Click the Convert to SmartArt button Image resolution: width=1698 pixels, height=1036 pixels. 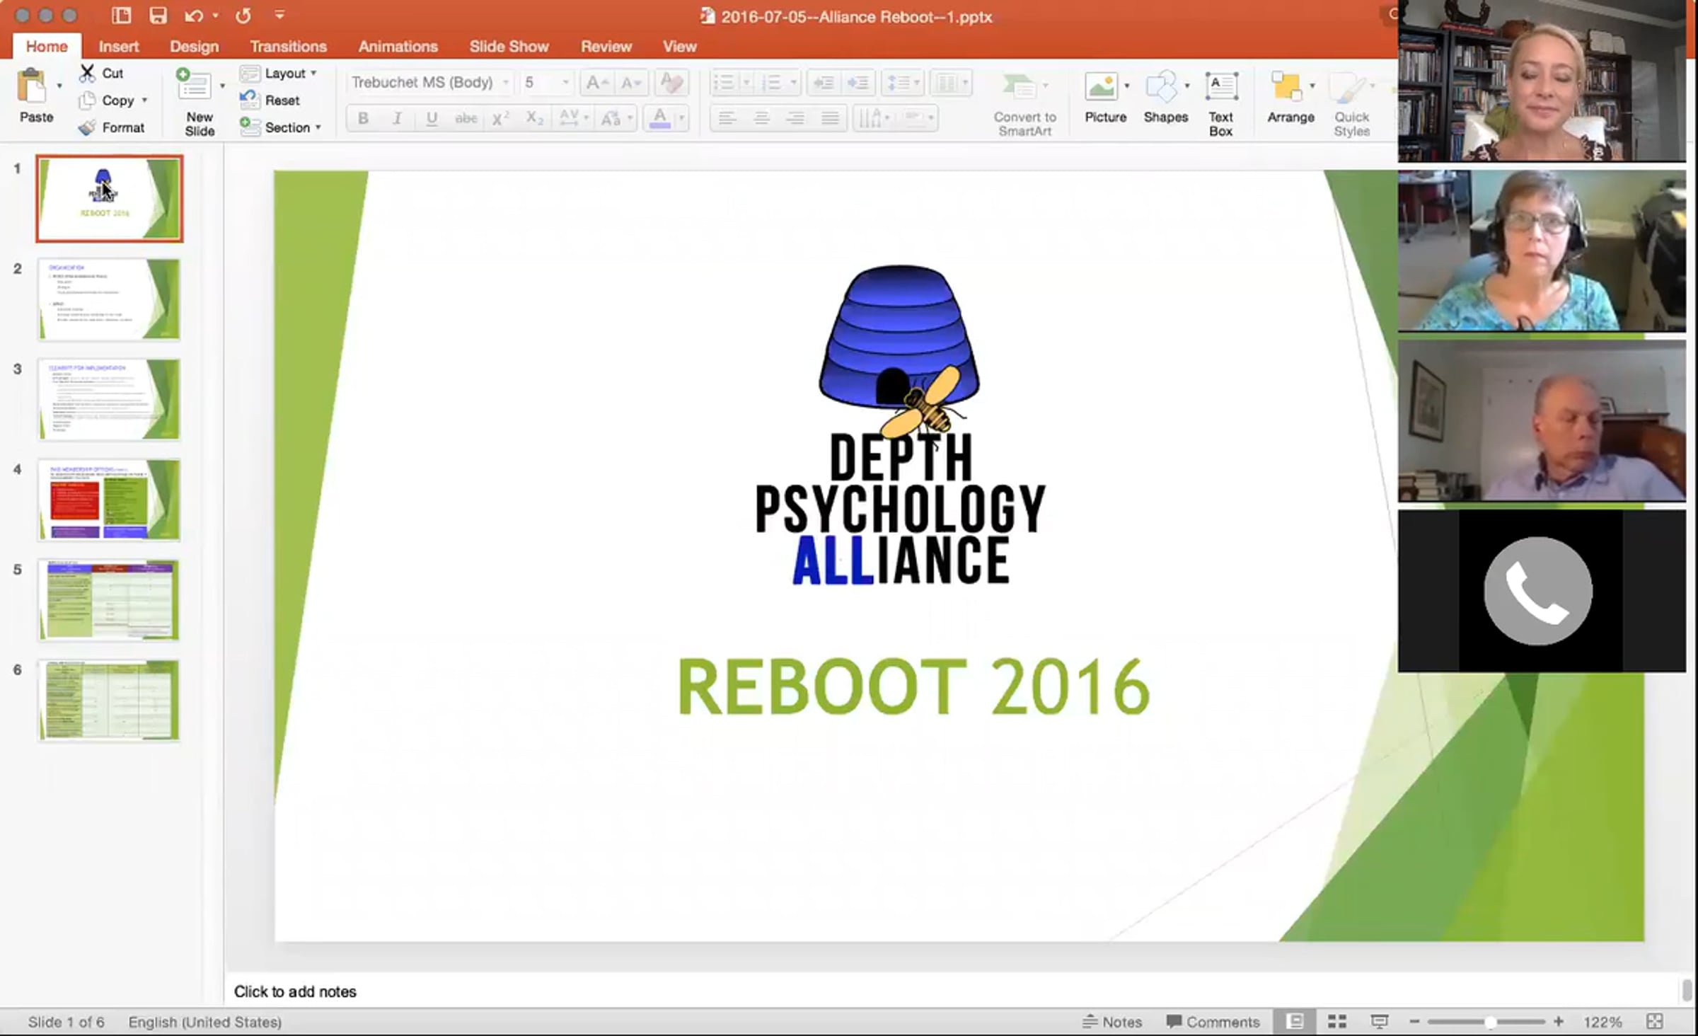(x=1024, y=103)
